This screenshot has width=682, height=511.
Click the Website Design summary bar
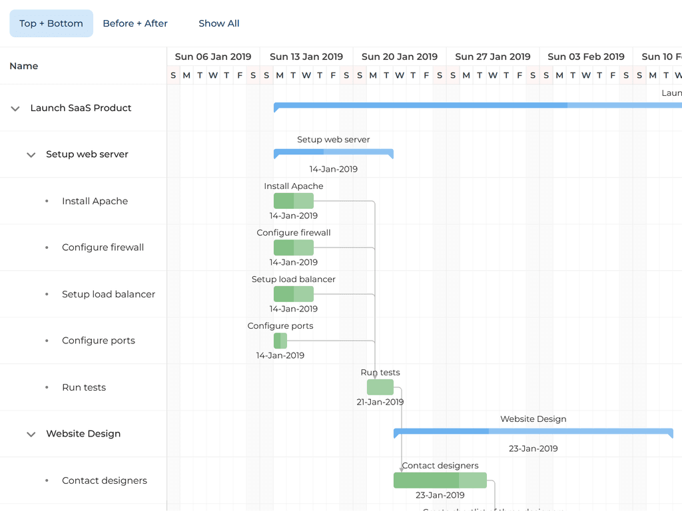click(533, 432)
